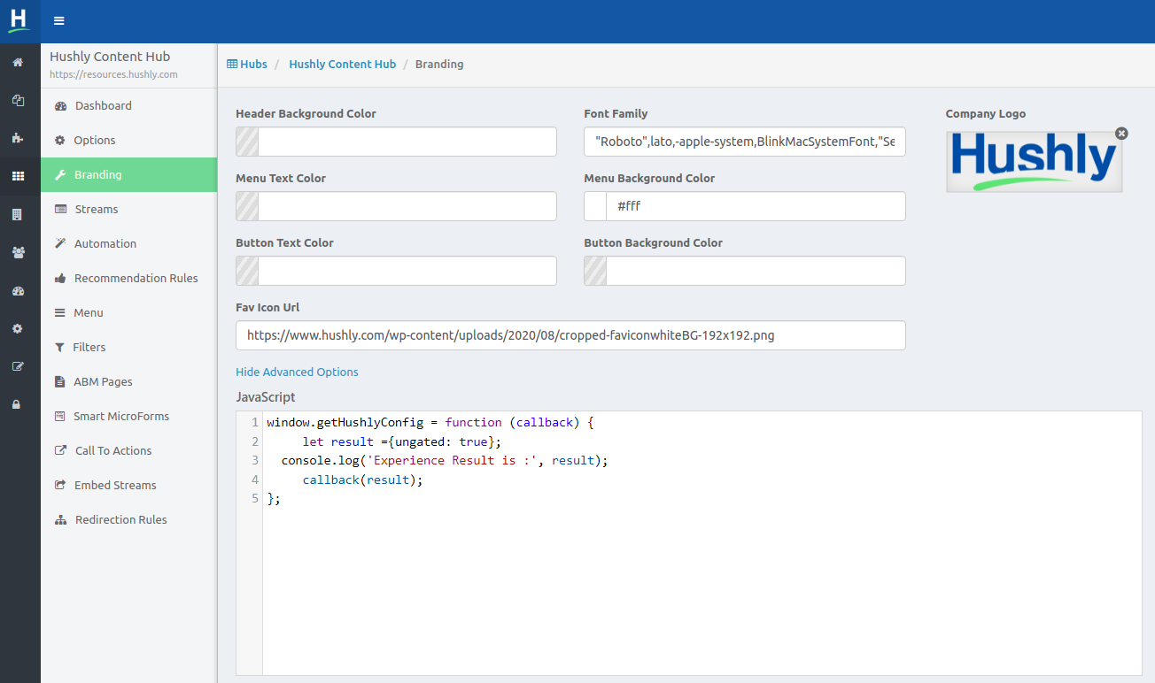The width and height of the screenshot is (1155, 683).
Task: Click 'callback(result);' line in the editor
Action: pos(363,480)
